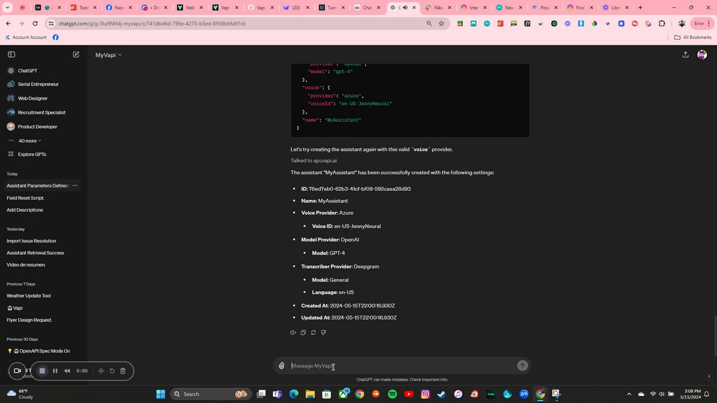The image size is (717, 403).
Task: Collapse the ChatGPT sidebar panel
Action: 11,54
